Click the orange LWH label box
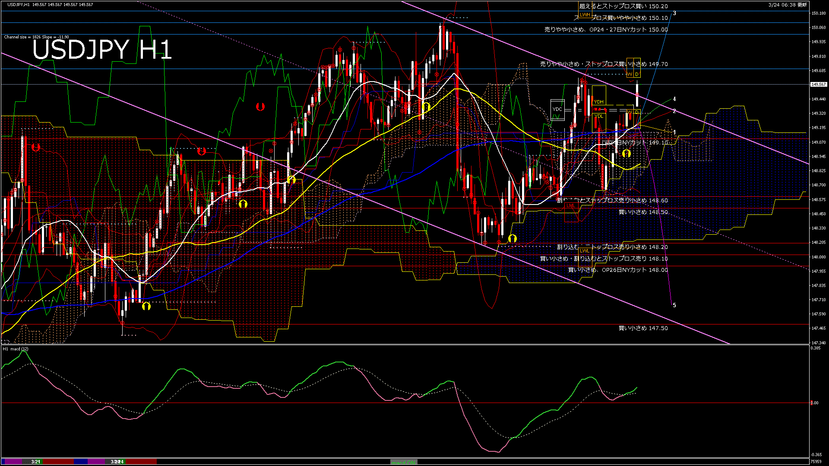This screenshot has width=829, height=466. pos(585,15)
